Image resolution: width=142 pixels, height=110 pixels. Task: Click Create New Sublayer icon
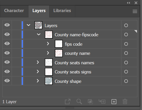102,101
